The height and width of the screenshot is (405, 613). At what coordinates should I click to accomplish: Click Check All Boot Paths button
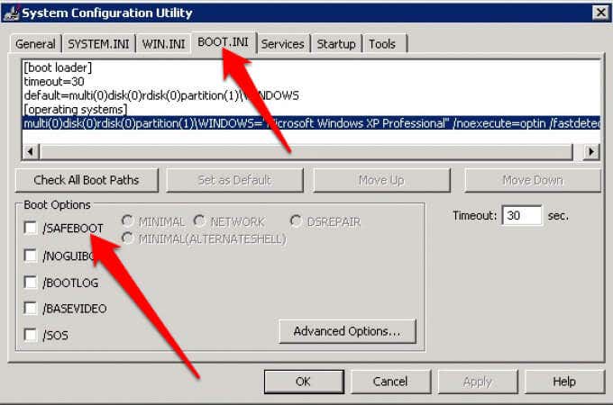pyautogui.click(x=87, y=180)
